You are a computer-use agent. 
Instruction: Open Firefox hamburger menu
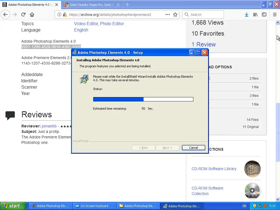275,15
